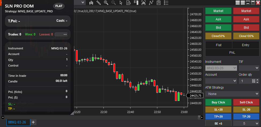Open the indicators icon in toolbar
261x127 pixels.
(151, 3)
